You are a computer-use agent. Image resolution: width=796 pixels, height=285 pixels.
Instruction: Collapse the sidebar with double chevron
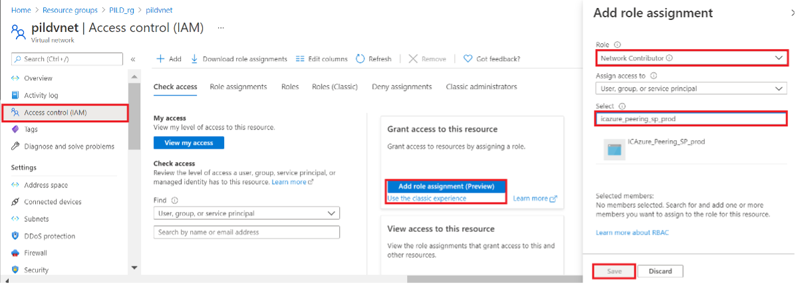click(133, 59)
